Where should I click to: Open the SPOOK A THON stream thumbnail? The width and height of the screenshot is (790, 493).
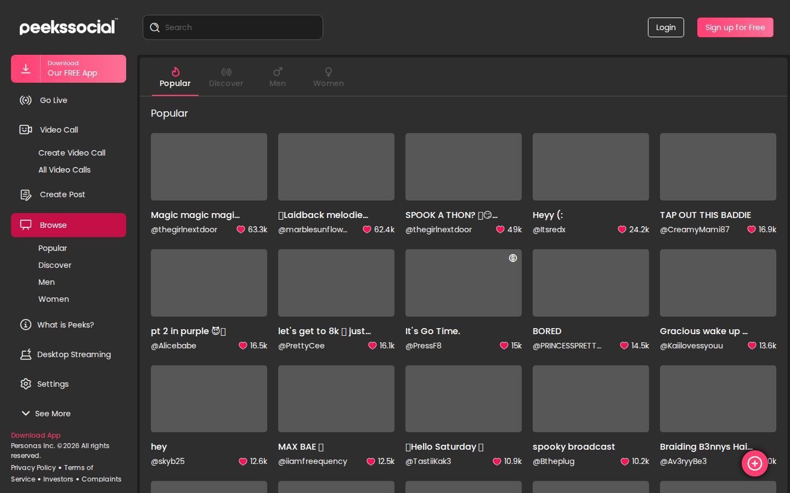[x=464, y=167]
